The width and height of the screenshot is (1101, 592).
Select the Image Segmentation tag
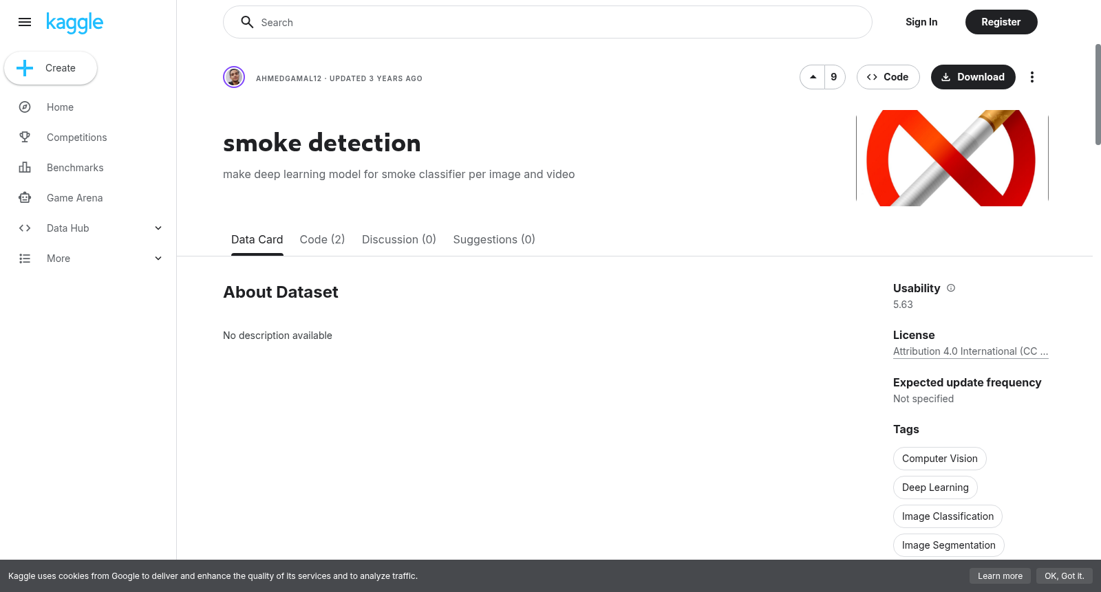[949, 545]
